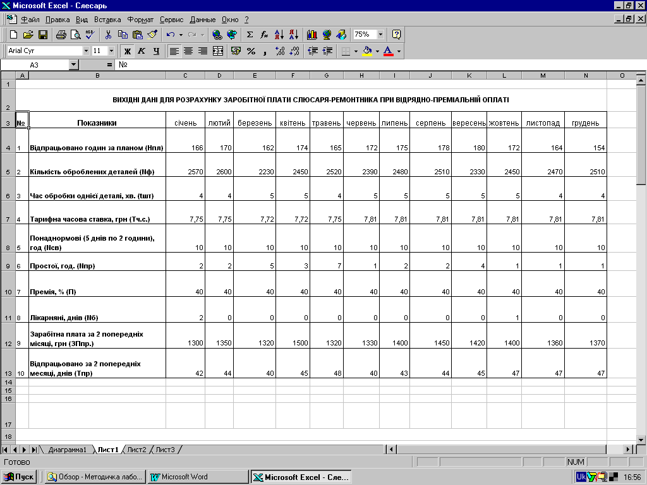647x485 pixels.
Task: Run the spelling check (ABC checkmark)
Action: 90,35
